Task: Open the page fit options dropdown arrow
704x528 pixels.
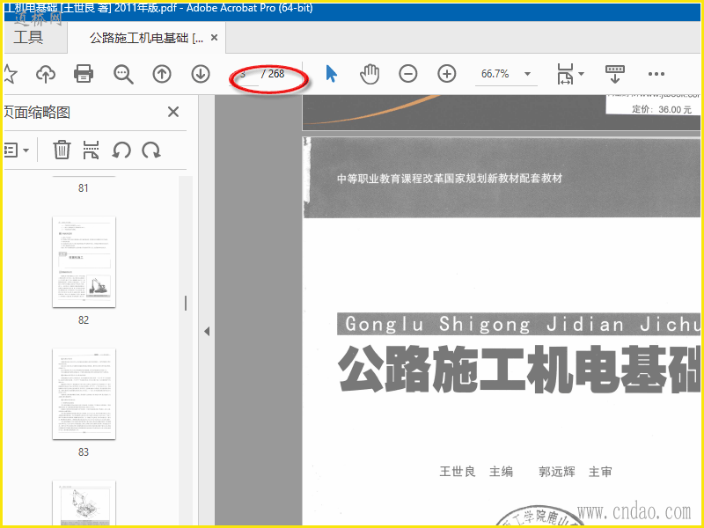Action: pos(582,74)
